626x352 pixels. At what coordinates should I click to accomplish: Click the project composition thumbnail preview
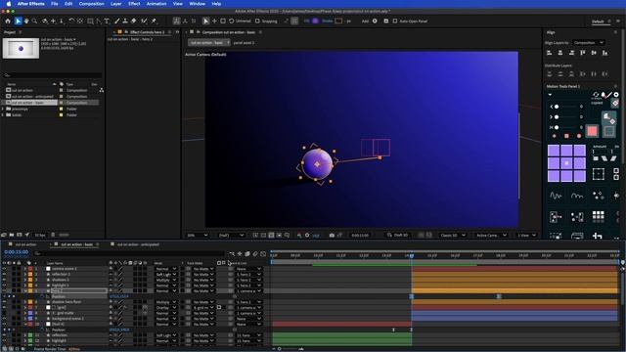[21, 48]
